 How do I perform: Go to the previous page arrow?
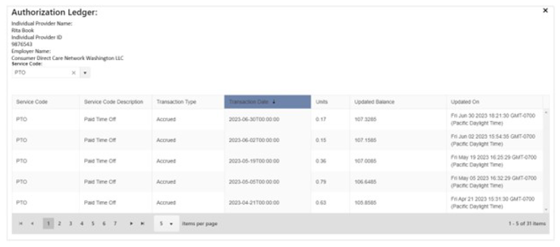pyautogui.click(x=32, y=224)
